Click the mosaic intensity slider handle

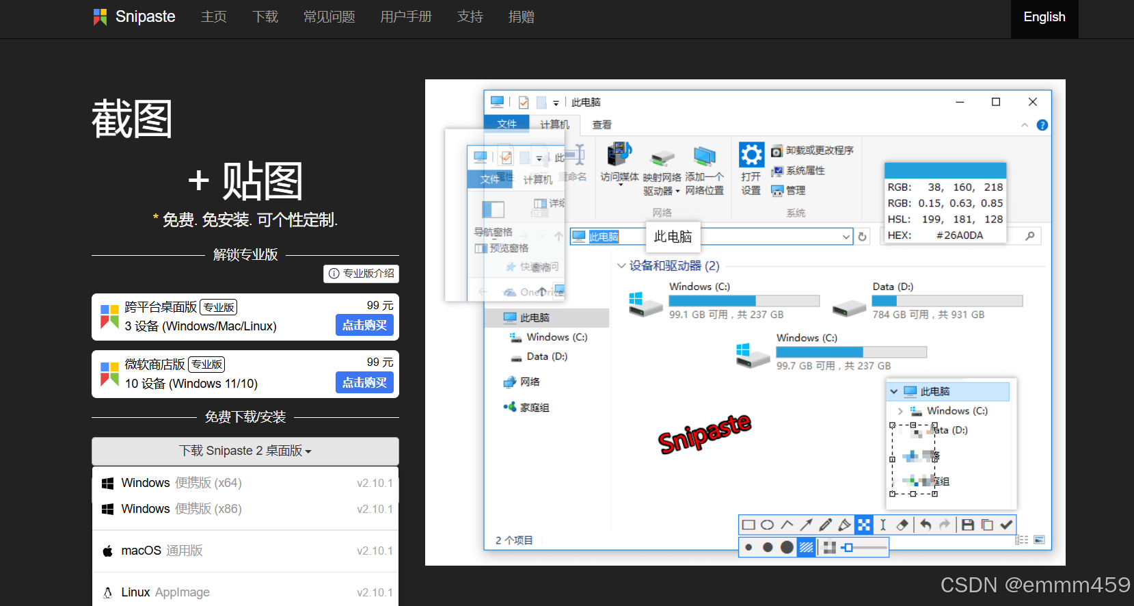tap(848, 547)
